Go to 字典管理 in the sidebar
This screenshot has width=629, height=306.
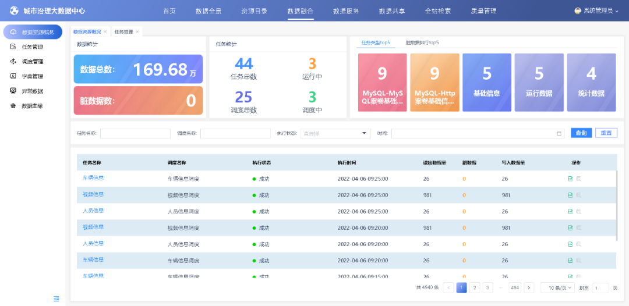(32, 76)
